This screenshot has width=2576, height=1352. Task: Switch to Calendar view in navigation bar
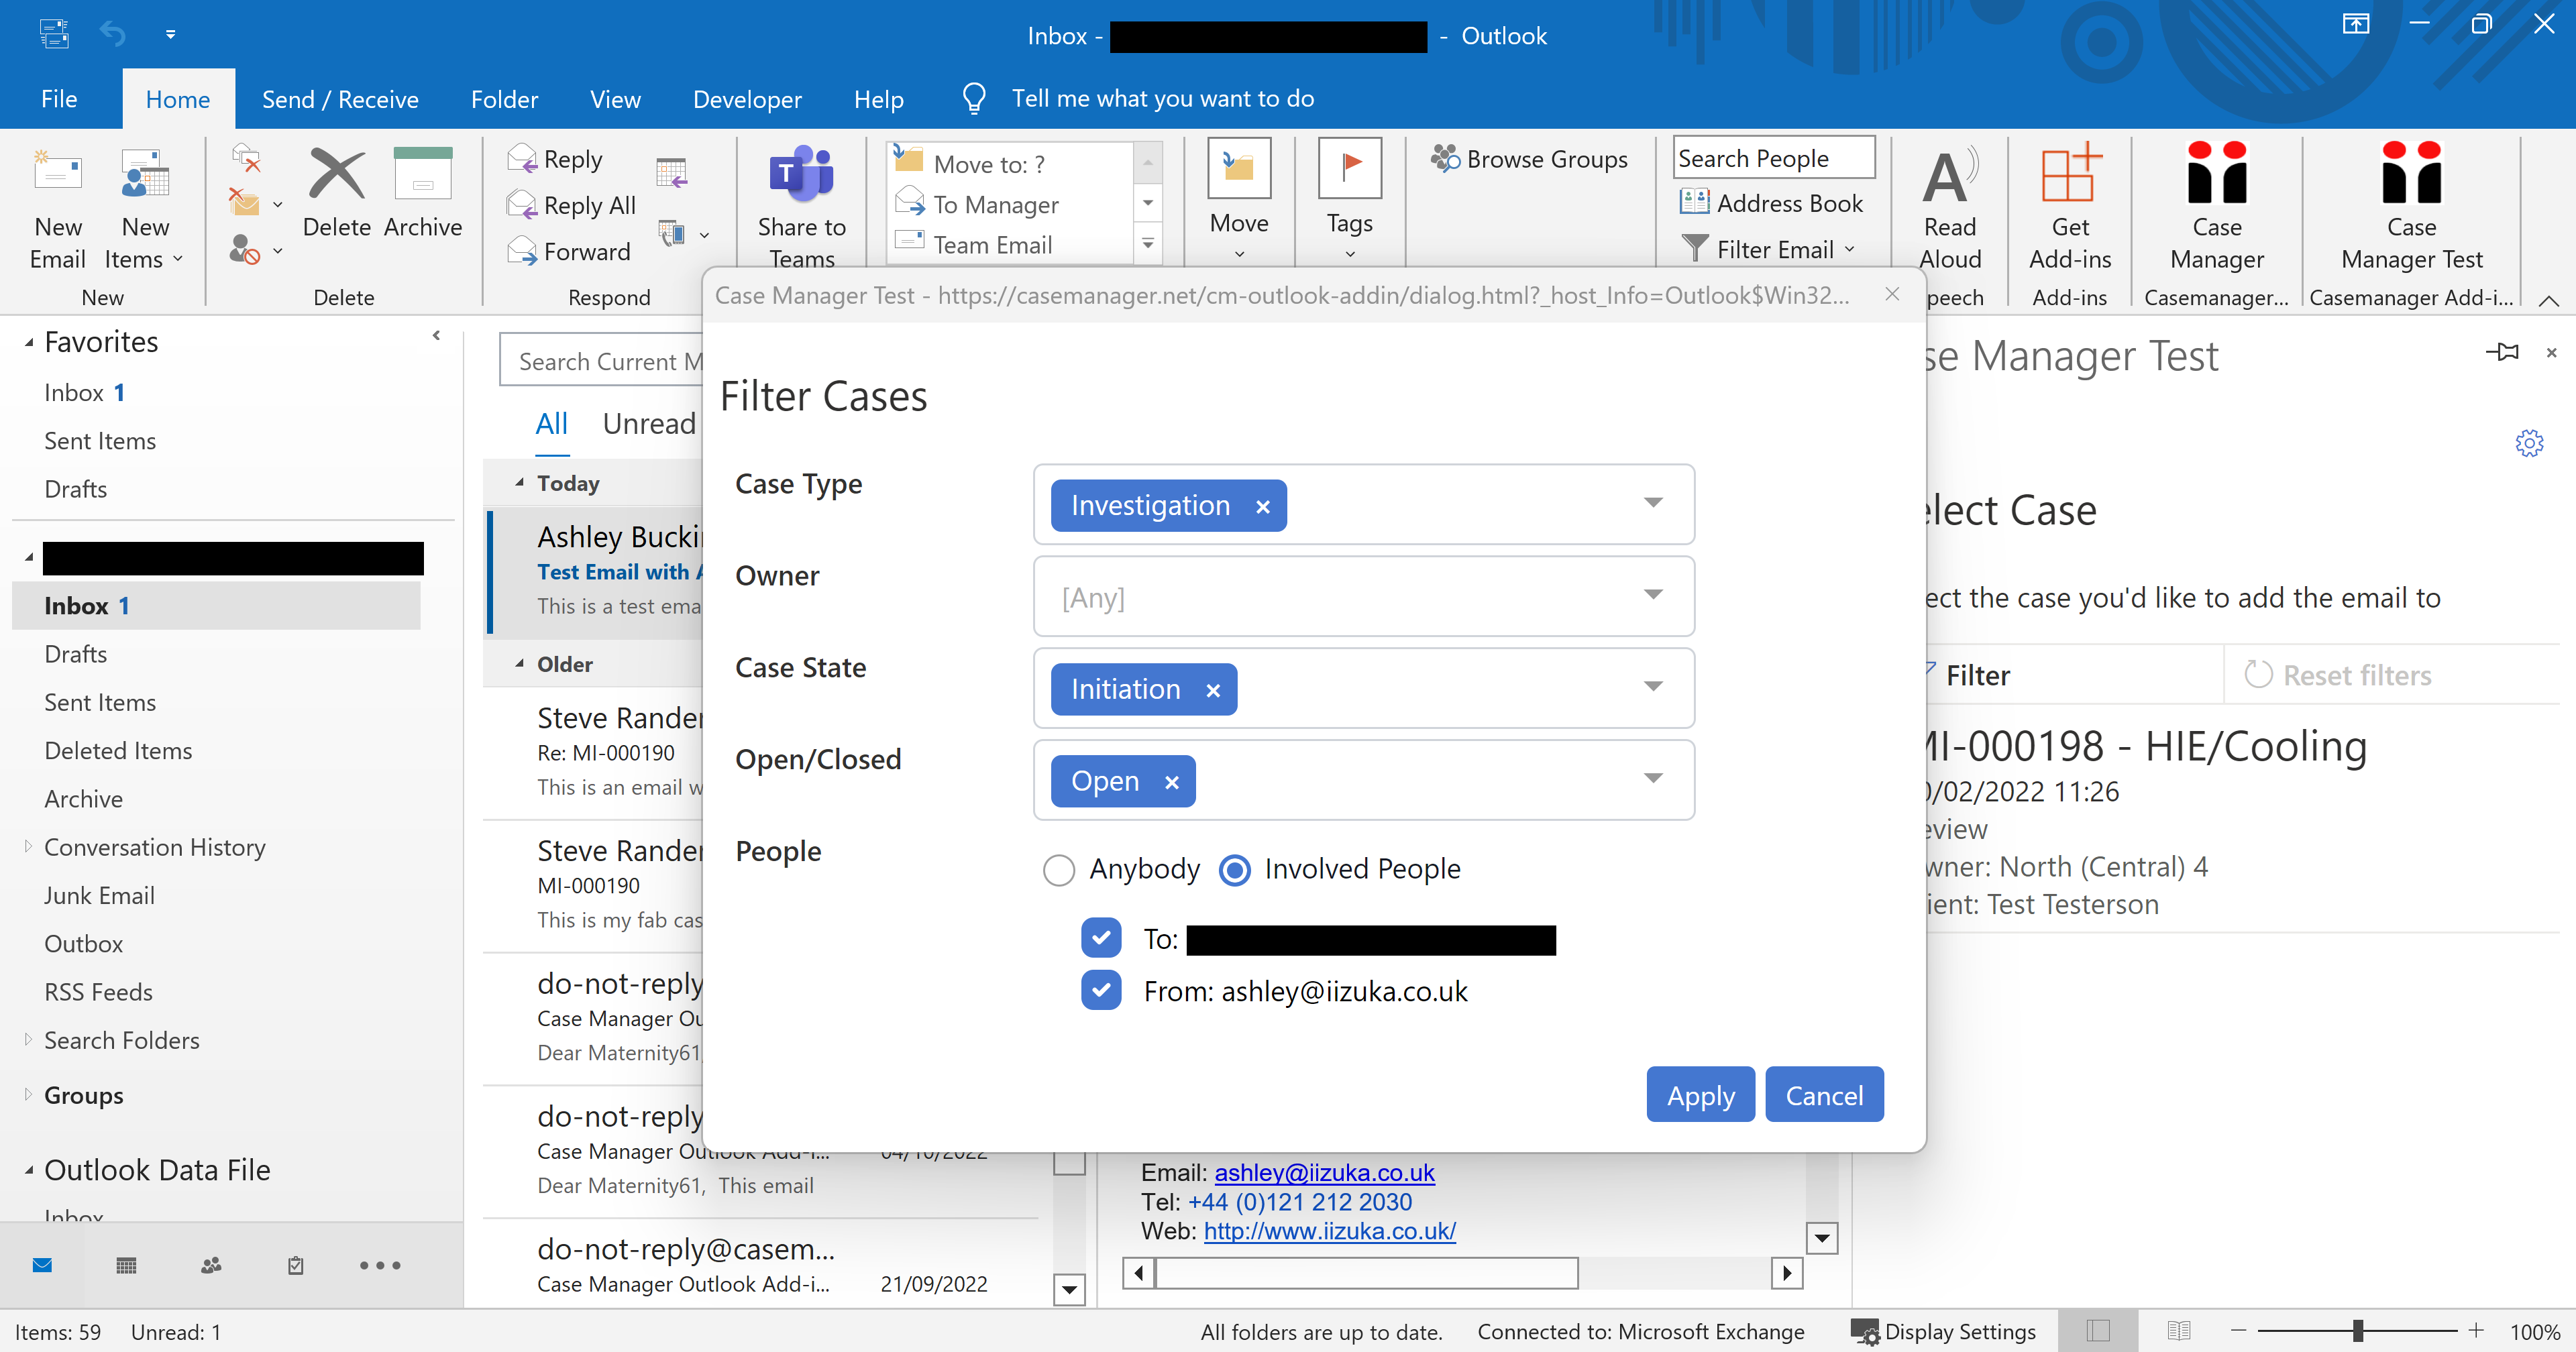126,1265
